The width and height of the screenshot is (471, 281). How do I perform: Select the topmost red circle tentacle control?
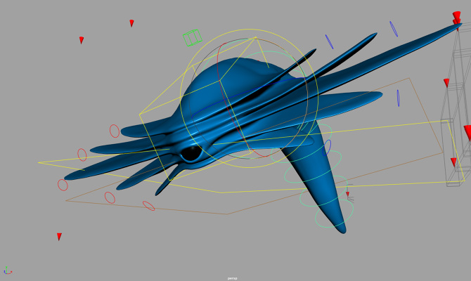tap(115, 131)
